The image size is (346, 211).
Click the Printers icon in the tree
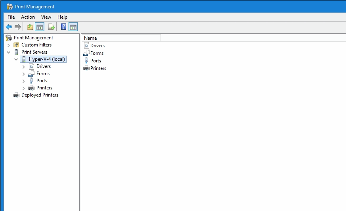coord(31,88)
